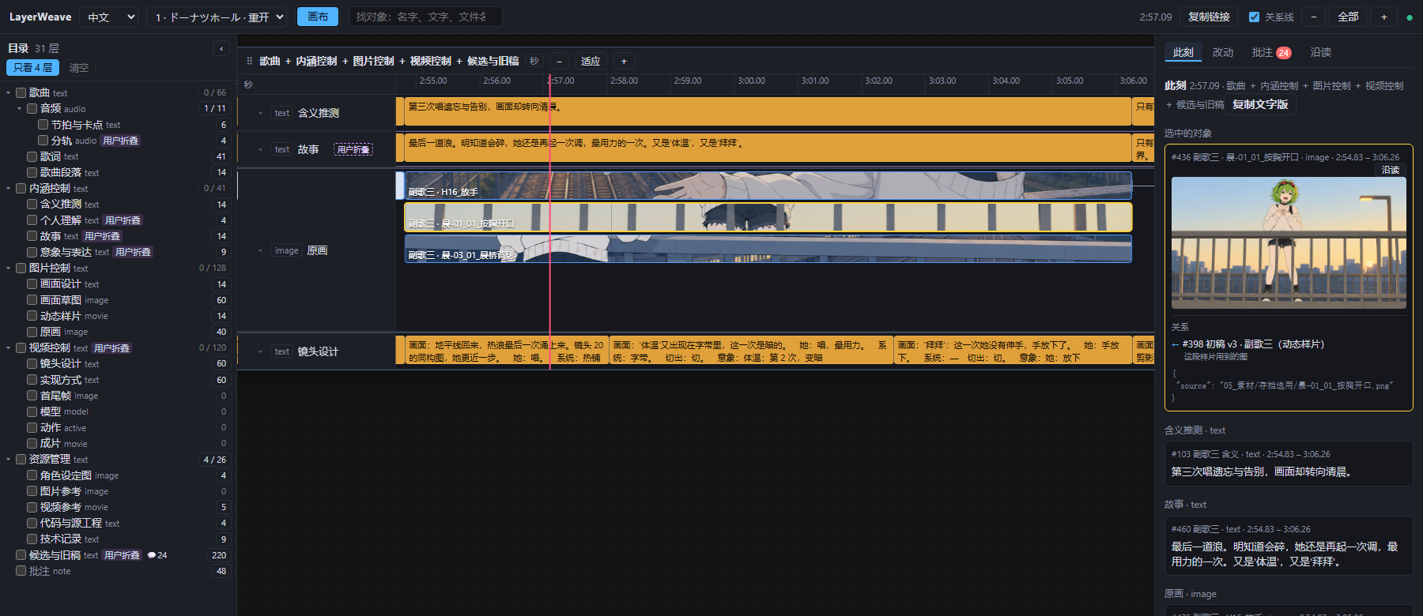
Task: Collapse the 图片控制 tree group
Action: pos(9,269)
